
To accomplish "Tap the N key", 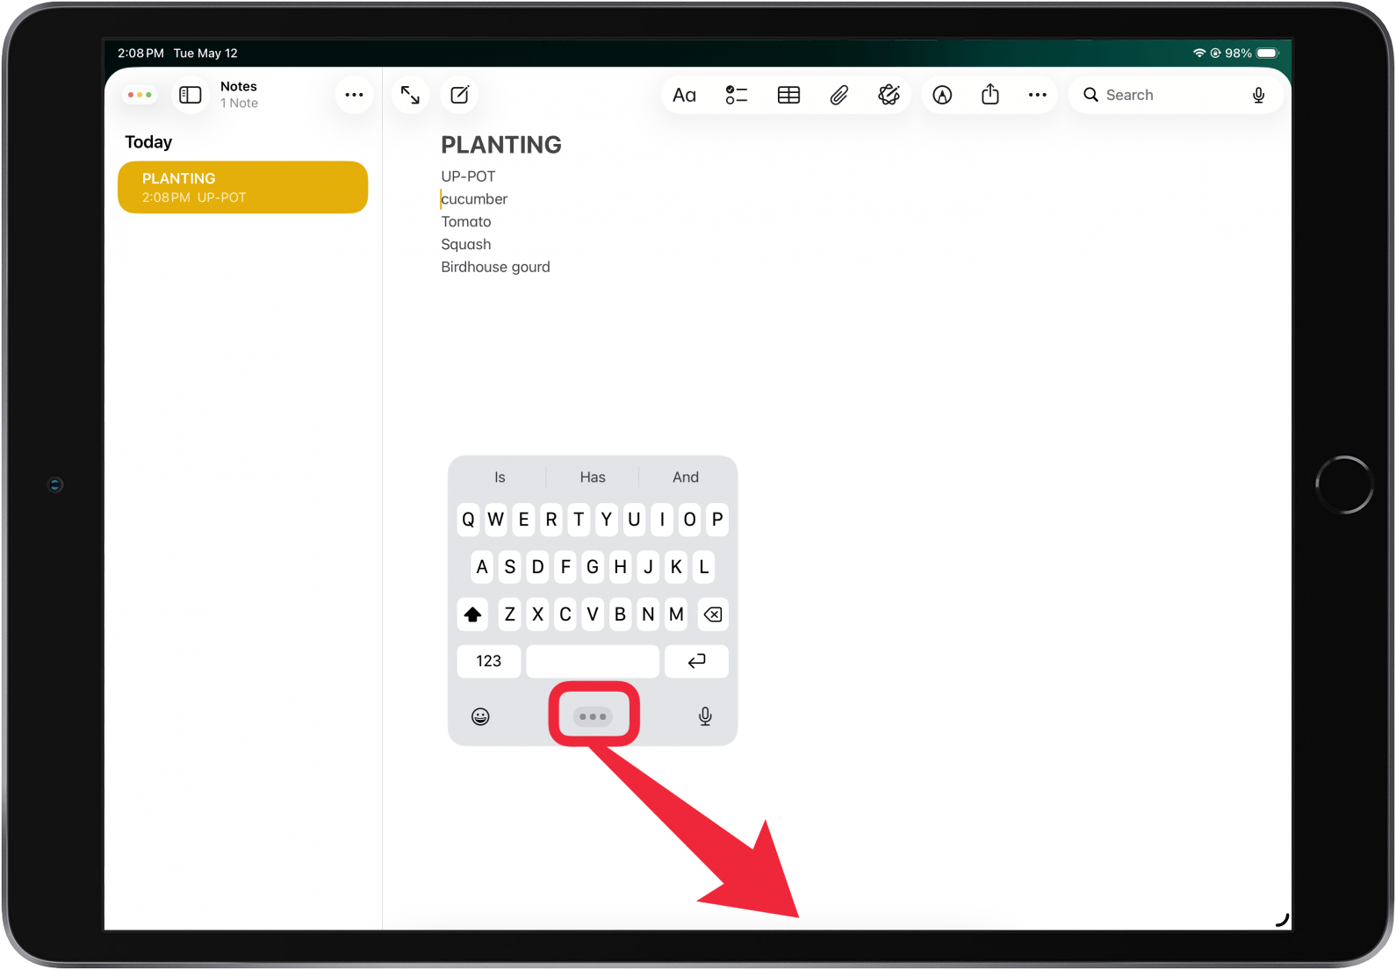I will click(x=648, y=614).
